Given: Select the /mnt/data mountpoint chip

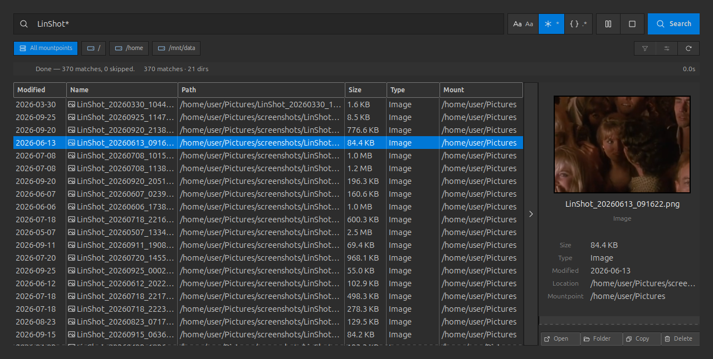Looking at the screenshot, I should pyautogui.click(x=176, y=48).
